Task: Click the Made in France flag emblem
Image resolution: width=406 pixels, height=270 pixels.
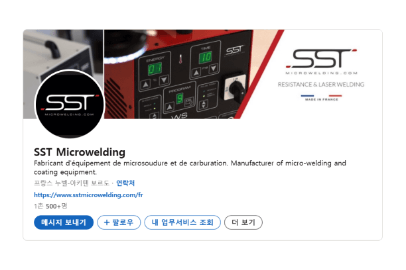Action: (321, 98)
